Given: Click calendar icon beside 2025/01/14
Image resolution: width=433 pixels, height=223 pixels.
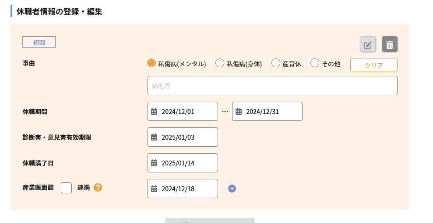Looking at the screenshot, I should 154,163.
